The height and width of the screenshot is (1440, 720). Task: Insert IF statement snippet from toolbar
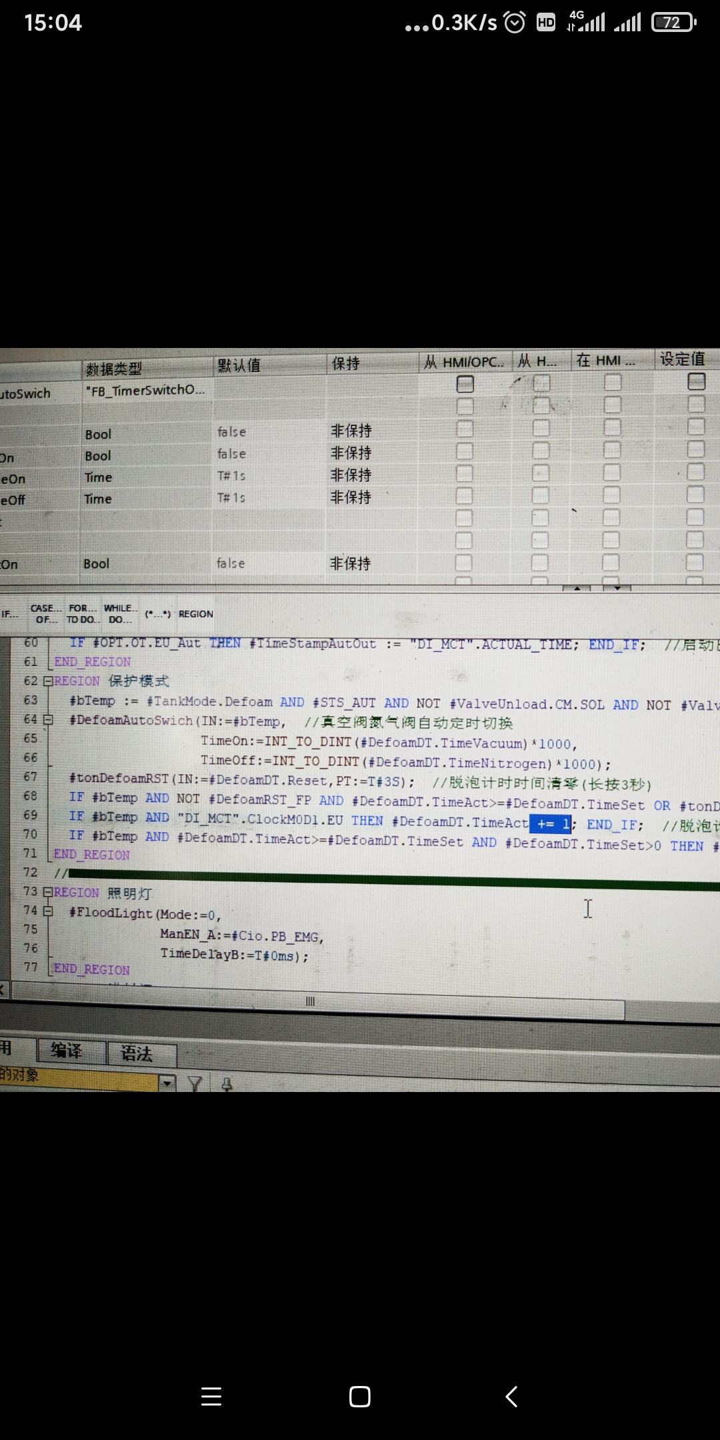pyautogui.click(x=9, y=614)
